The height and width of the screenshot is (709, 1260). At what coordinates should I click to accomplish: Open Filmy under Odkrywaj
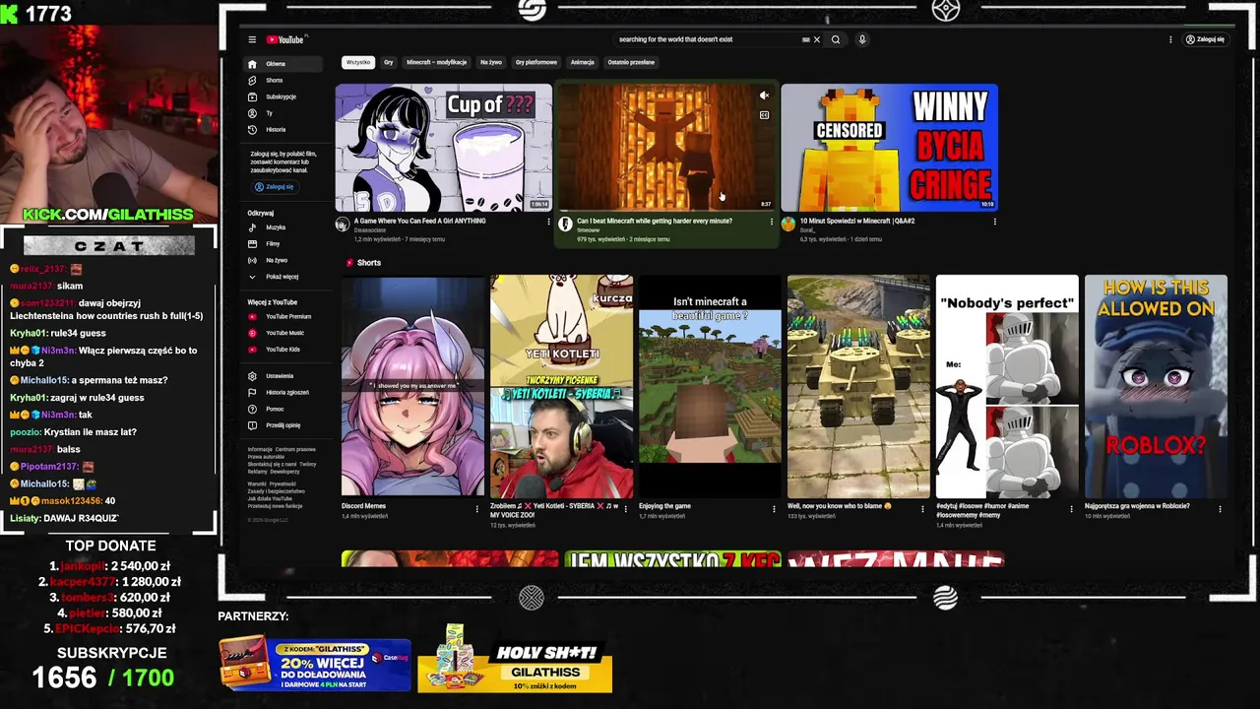point(283,243)
